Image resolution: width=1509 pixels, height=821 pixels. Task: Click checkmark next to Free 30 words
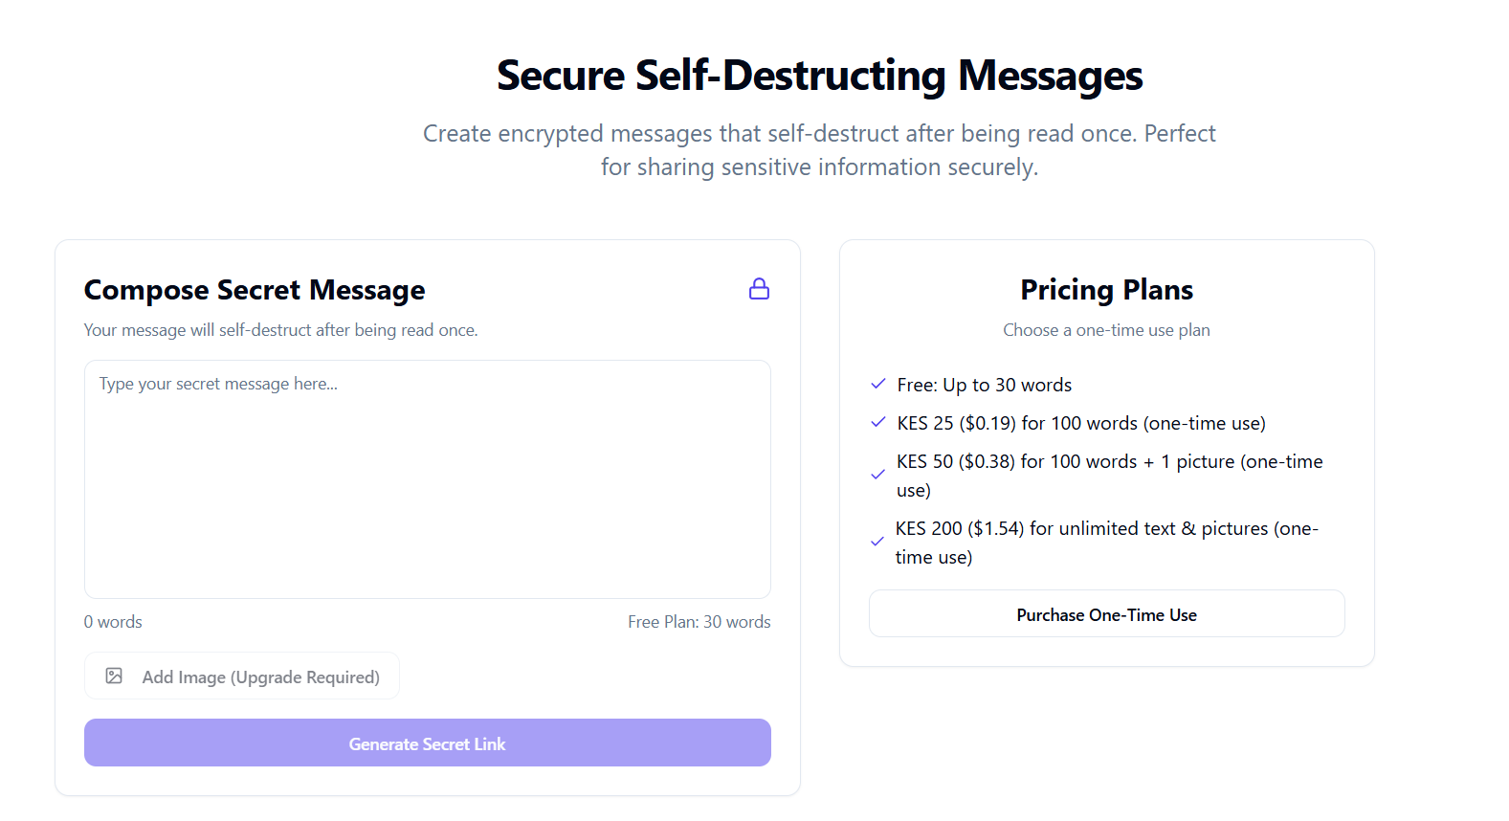(x=878, y=384)
